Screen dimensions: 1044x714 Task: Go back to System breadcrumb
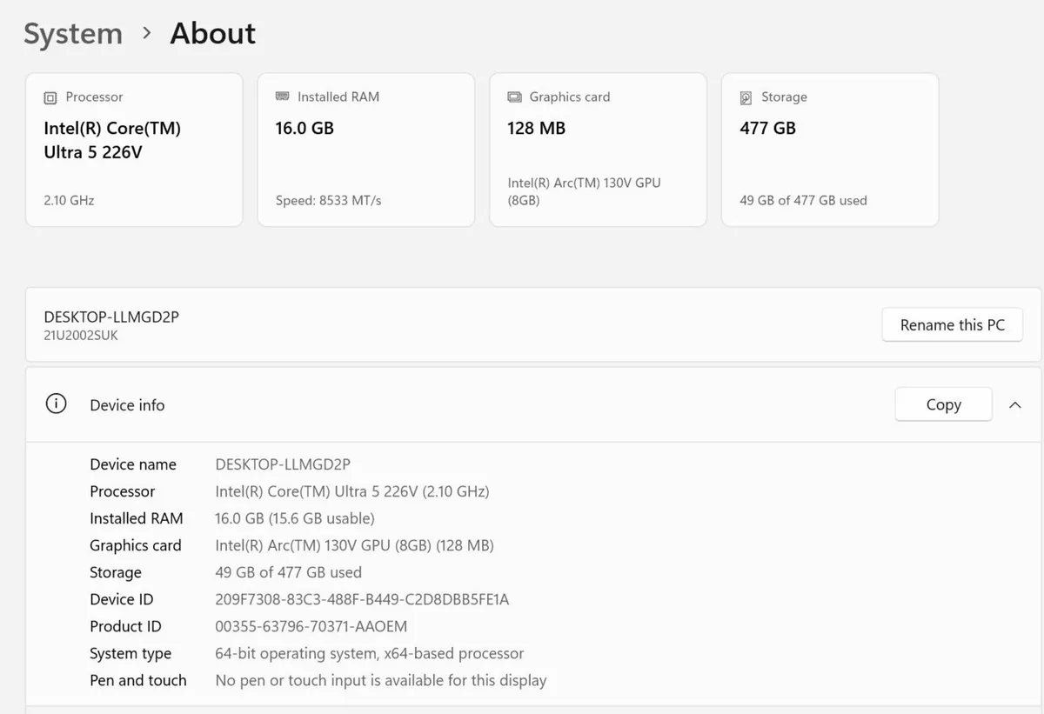coord(73,34)
